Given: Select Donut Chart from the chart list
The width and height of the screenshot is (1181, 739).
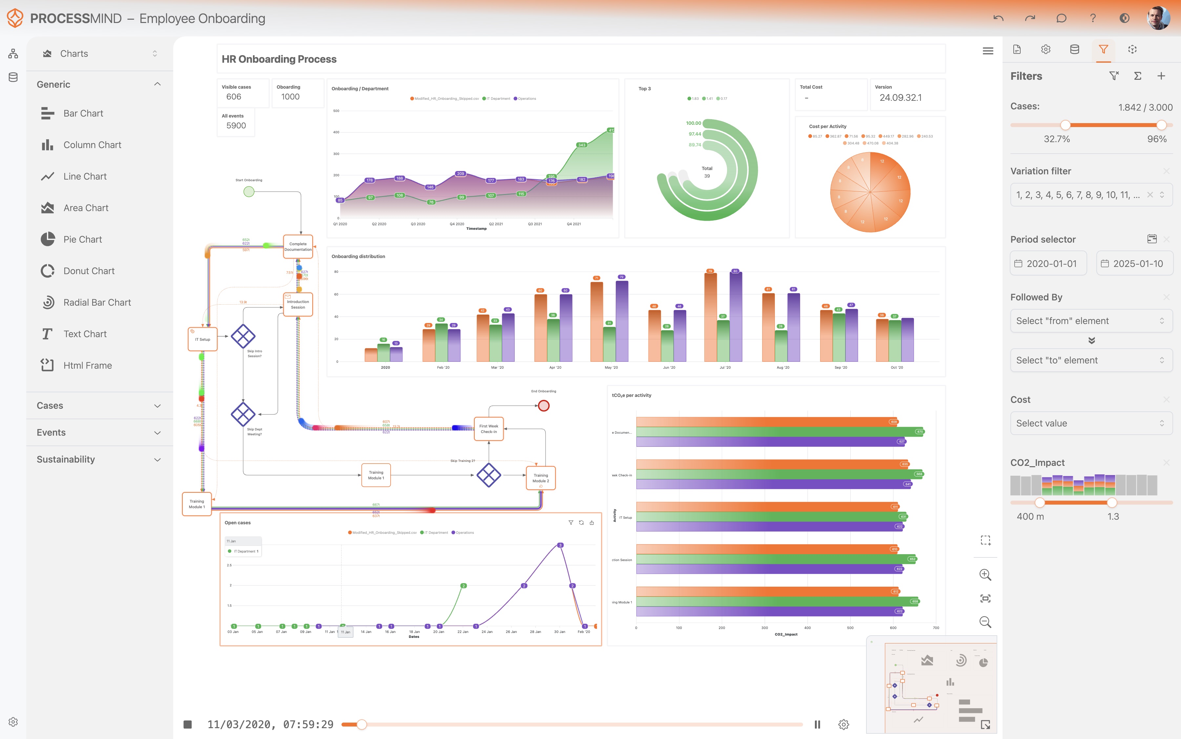Looking at the screenshot, I should click(89, 271).
